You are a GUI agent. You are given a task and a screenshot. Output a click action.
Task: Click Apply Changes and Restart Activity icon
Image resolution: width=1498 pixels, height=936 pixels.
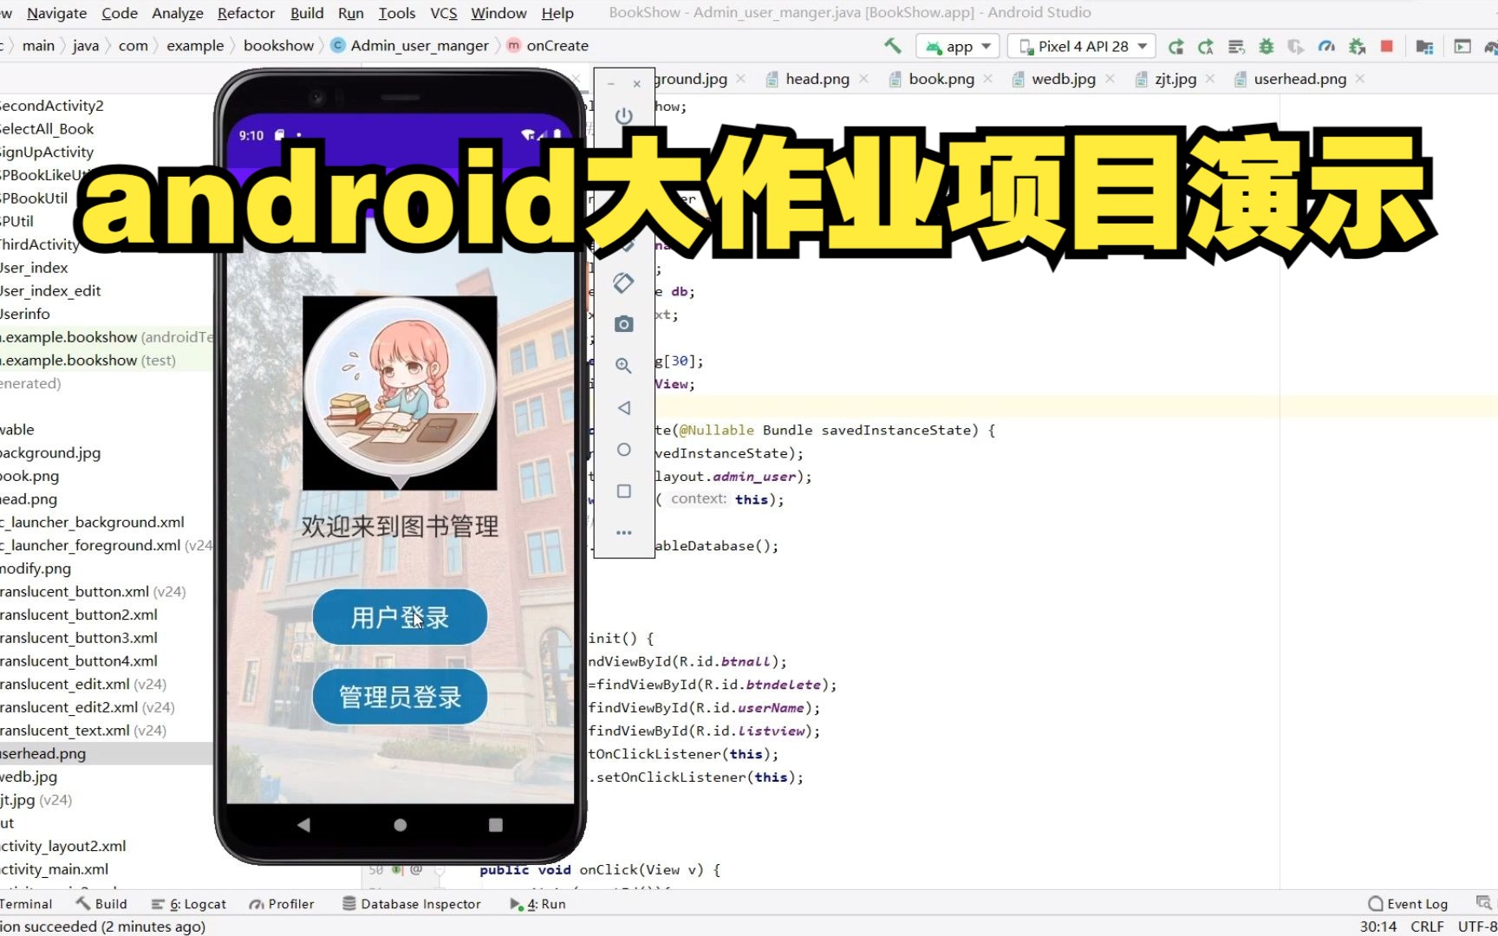click(x=1206, y=47)
